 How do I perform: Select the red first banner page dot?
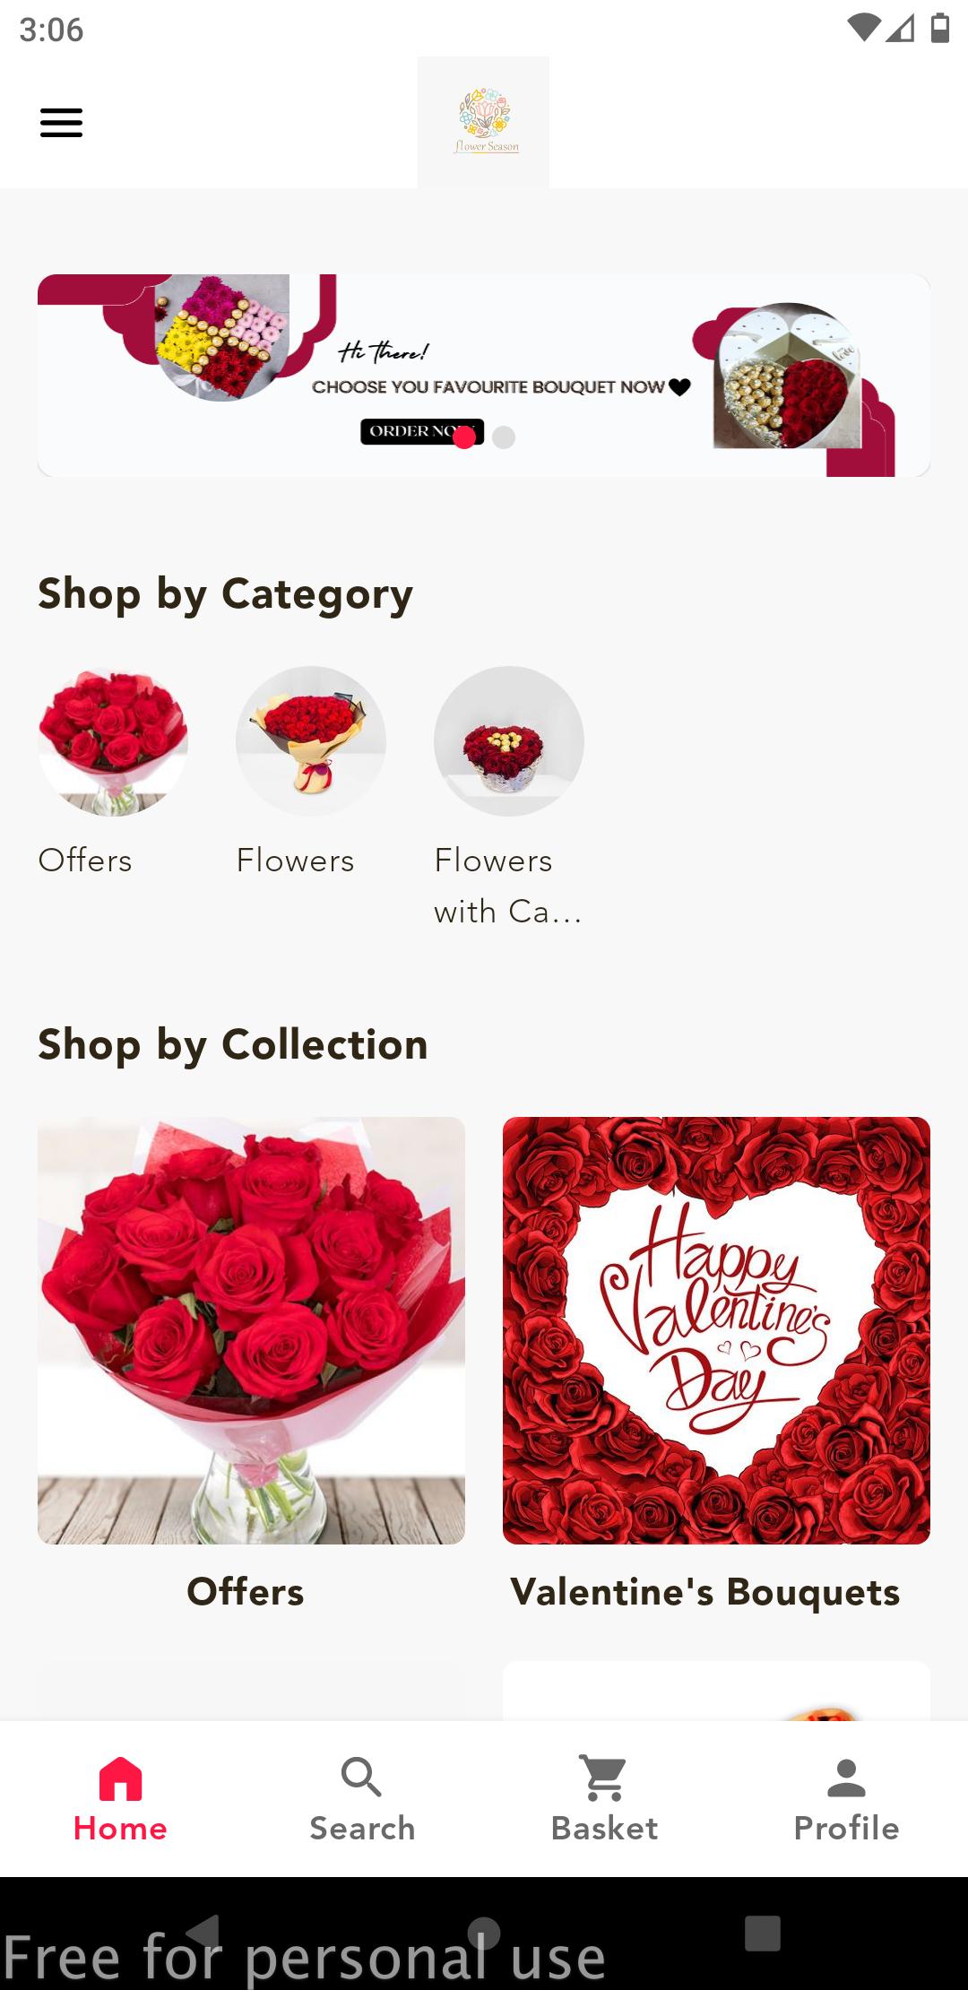coord(464,437)
